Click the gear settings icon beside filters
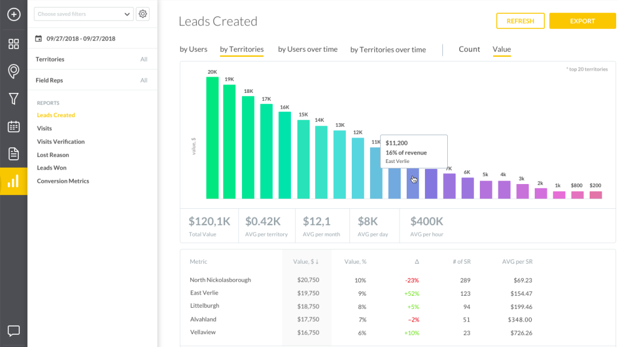The height and width of the screenshot is (347, 618). click(143, 14)
